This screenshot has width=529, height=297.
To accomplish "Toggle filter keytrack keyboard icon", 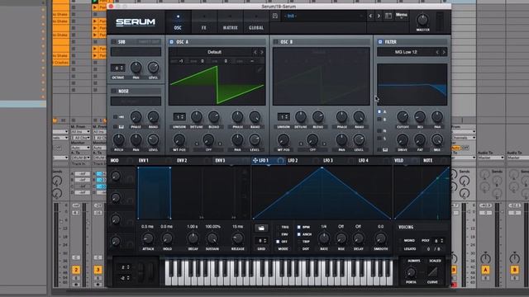I will pos(385,149).
